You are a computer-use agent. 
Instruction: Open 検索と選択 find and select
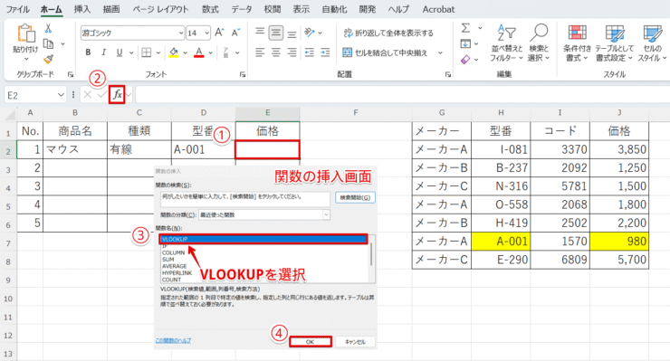pyautogui.click(x=539, y=43)
